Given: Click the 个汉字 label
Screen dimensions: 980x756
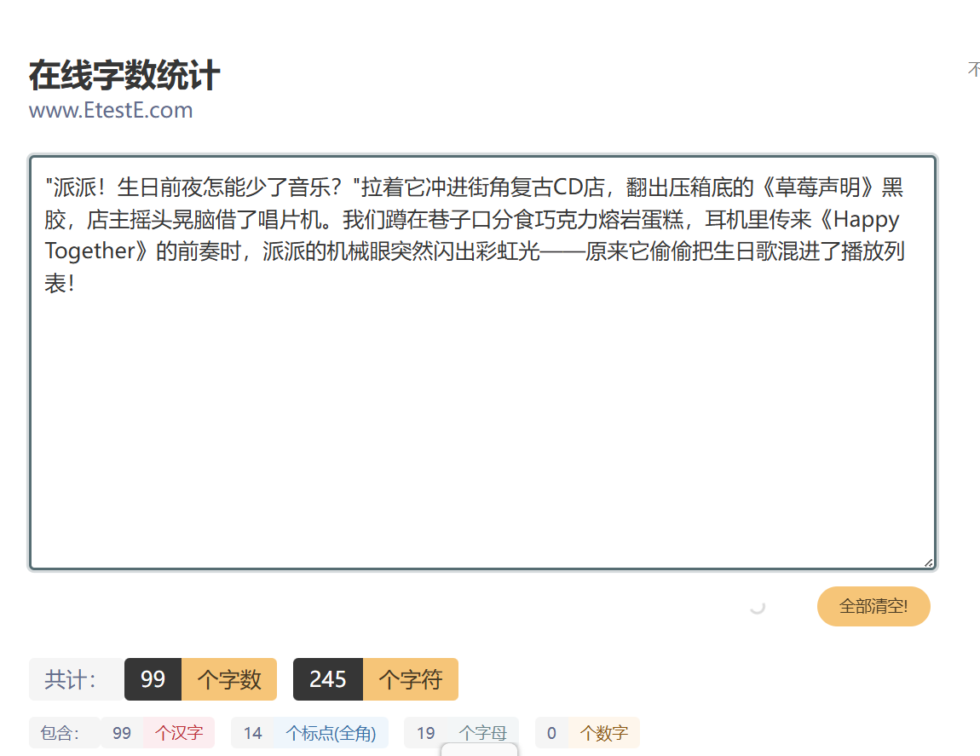Looking at the screenshot, I should coord(179,733).
